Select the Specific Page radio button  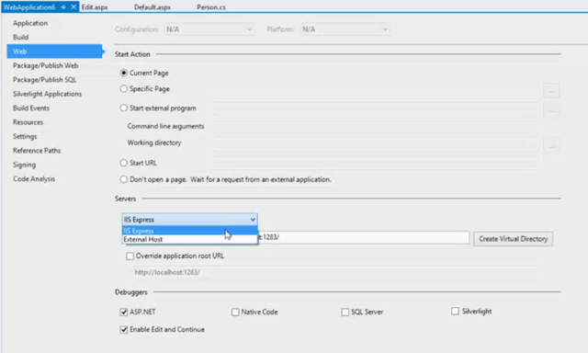click(x=123, y=89)
